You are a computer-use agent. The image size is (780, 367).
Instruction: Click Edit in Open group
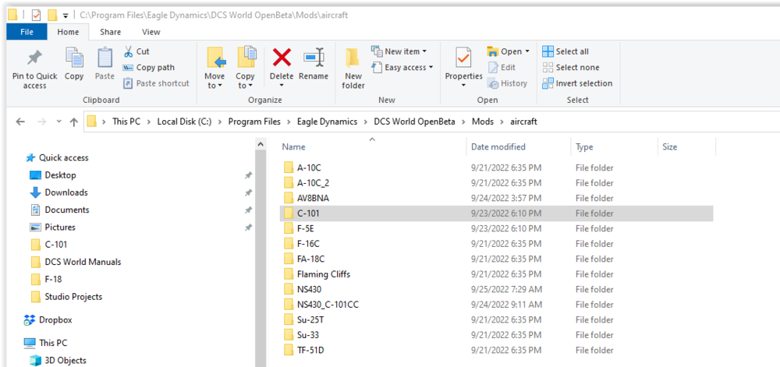502,68
